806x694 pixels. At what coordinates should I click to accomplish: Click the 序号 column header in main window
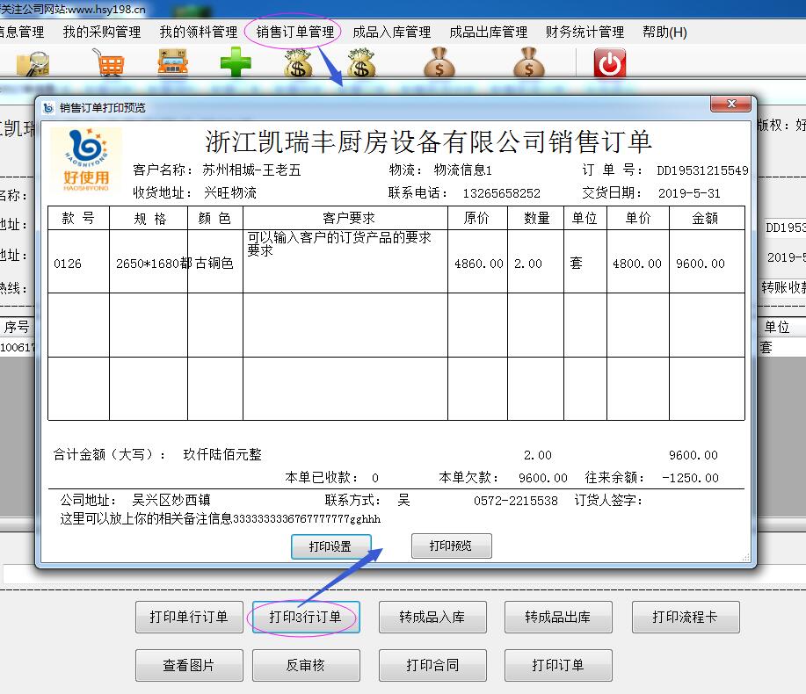(17, 327)
